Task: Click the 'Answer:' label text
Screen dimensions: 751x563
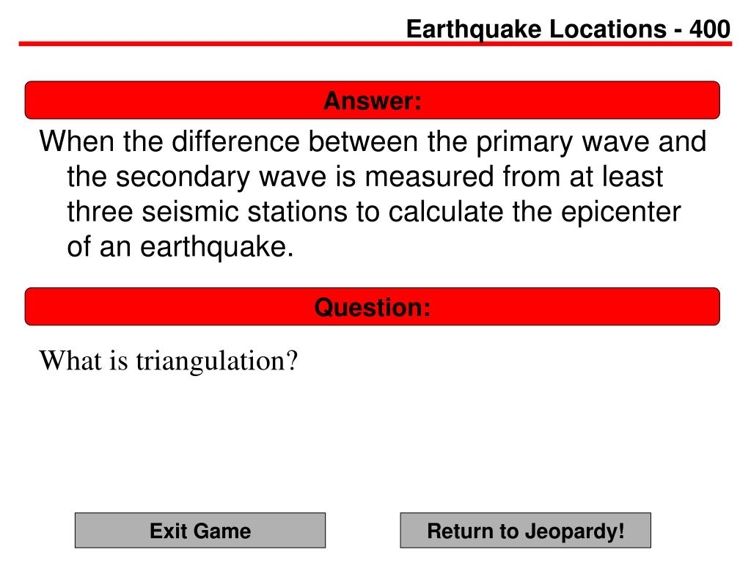Action: (373, 100)
